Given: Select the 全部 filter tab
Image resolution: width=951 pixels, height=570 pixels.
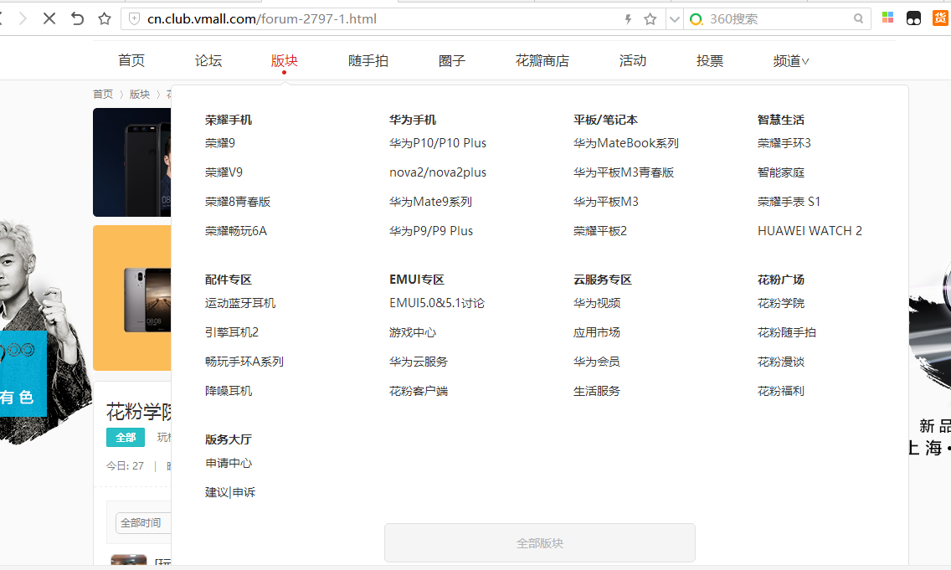Looking at the screenshot, I should coord(126,437).
